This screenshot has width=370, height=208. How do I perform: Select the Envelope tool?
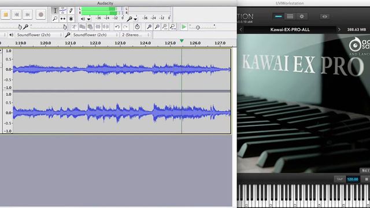[x=63, y=10]
